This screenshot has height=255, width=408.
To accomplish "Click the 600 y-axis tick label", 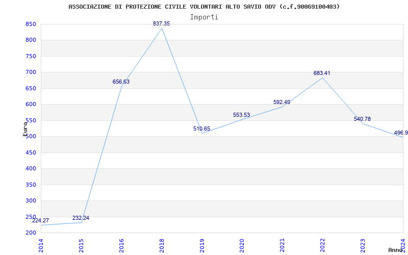I will click(31, 105).
